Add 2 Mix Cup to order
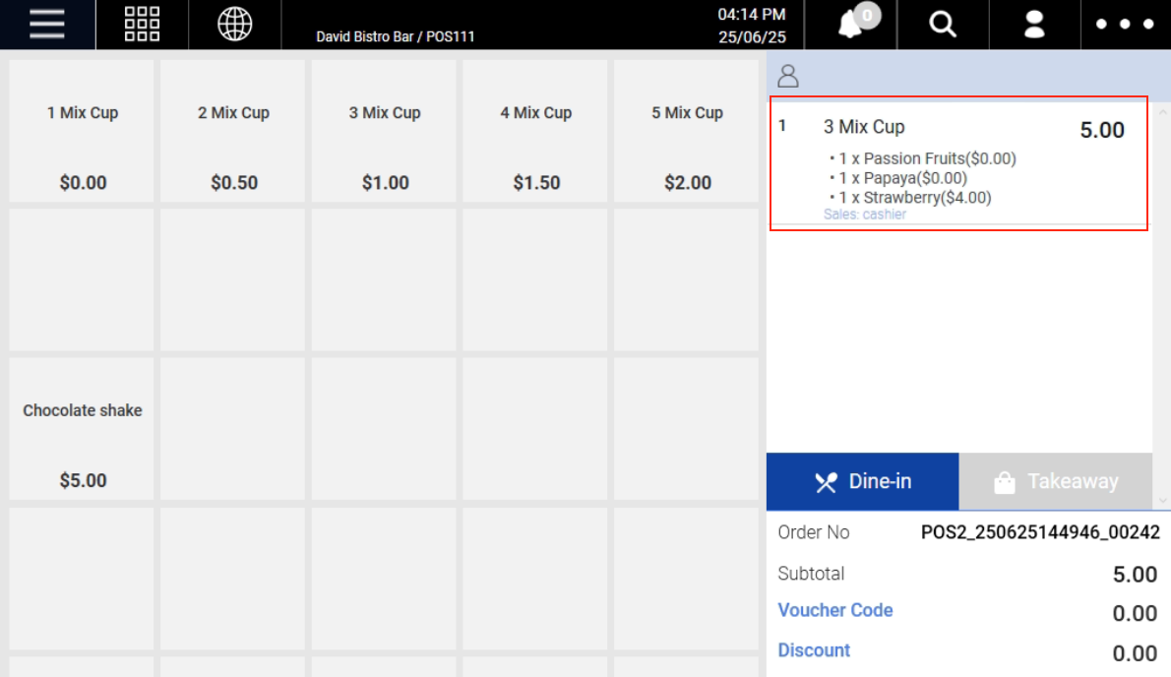1171x677 pixels. tap(233, 131)
